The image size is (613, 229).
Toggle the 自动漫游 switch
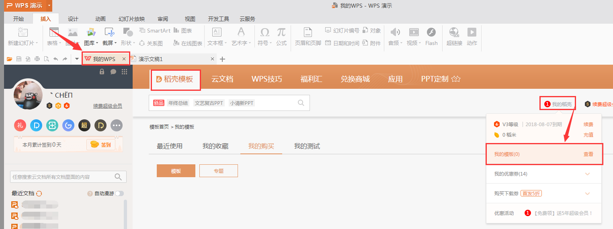(119, 194)
